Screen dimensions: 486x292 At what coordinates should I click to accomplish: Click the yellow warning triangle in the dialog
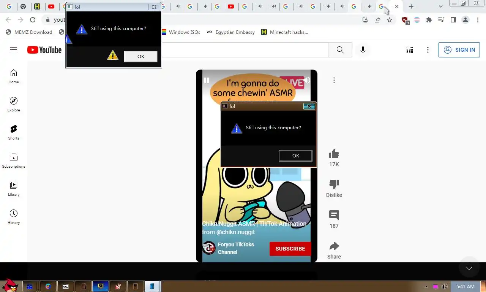point(113,56)
